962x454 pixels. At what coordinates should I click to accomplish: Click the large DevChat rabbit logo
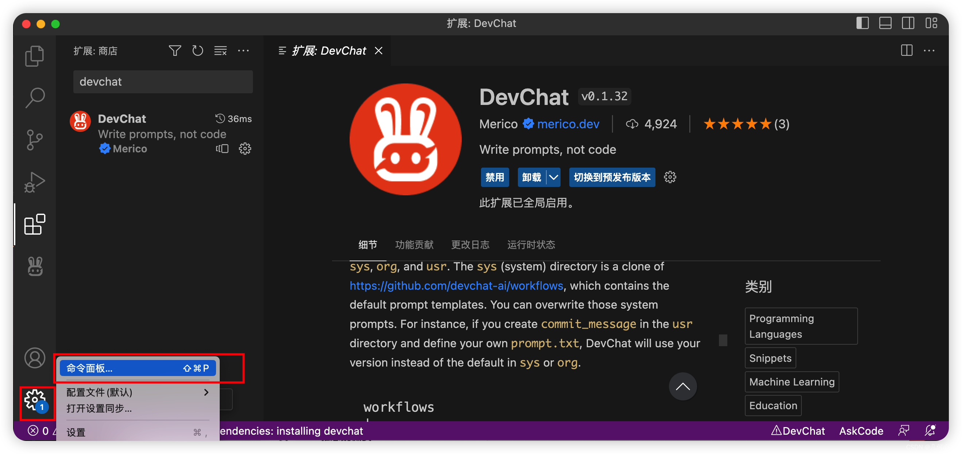coord(405,139)
